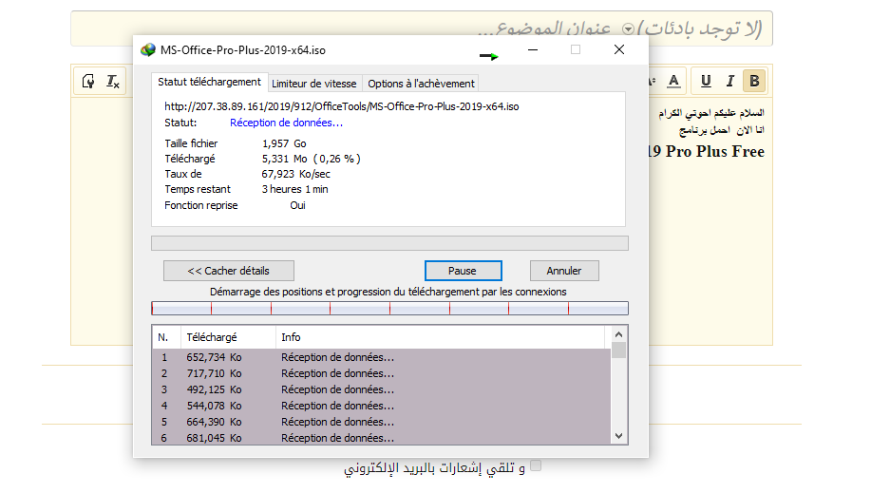Click the Réception de données status text
This screenshot has width=871, height=493.
tap(287, 123)
